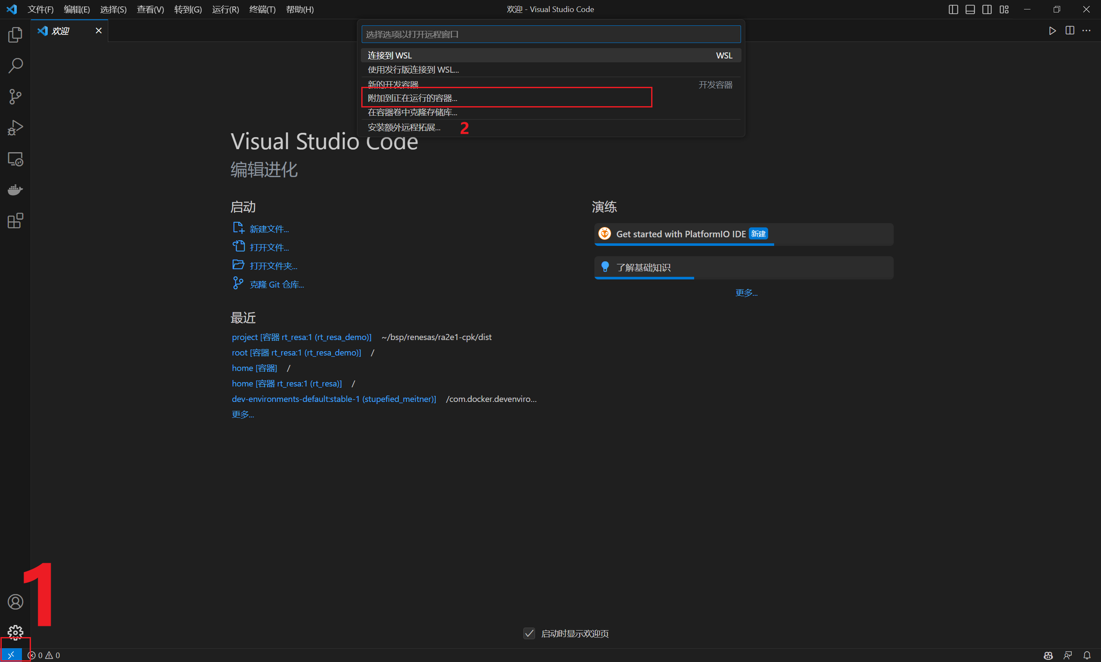Show errors and warnings in status bar
1101x662 pixels.
pos(44,655)
